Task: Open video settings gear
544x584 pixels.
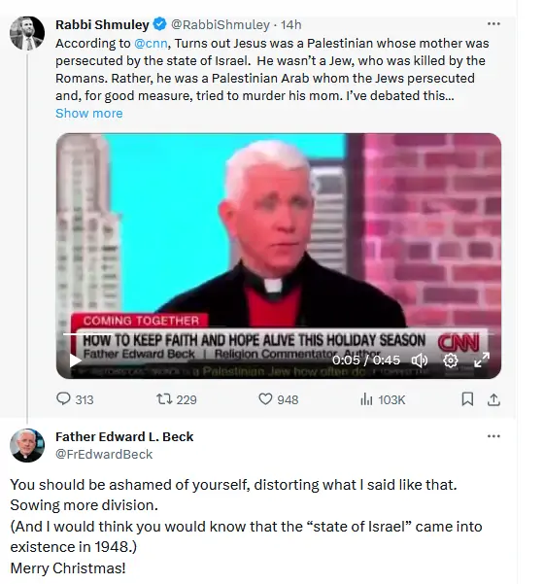Action: click(x=451, y=361)
